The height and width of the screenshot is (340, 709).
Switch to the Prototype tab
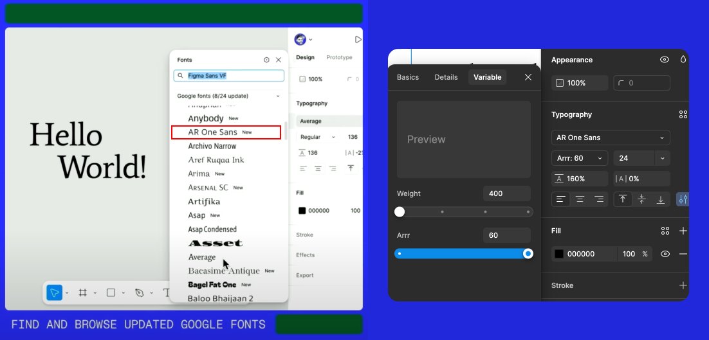(339, 57)
